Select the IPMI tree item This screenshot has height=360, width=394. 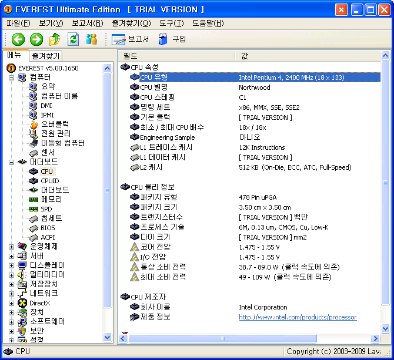[47, 115]
